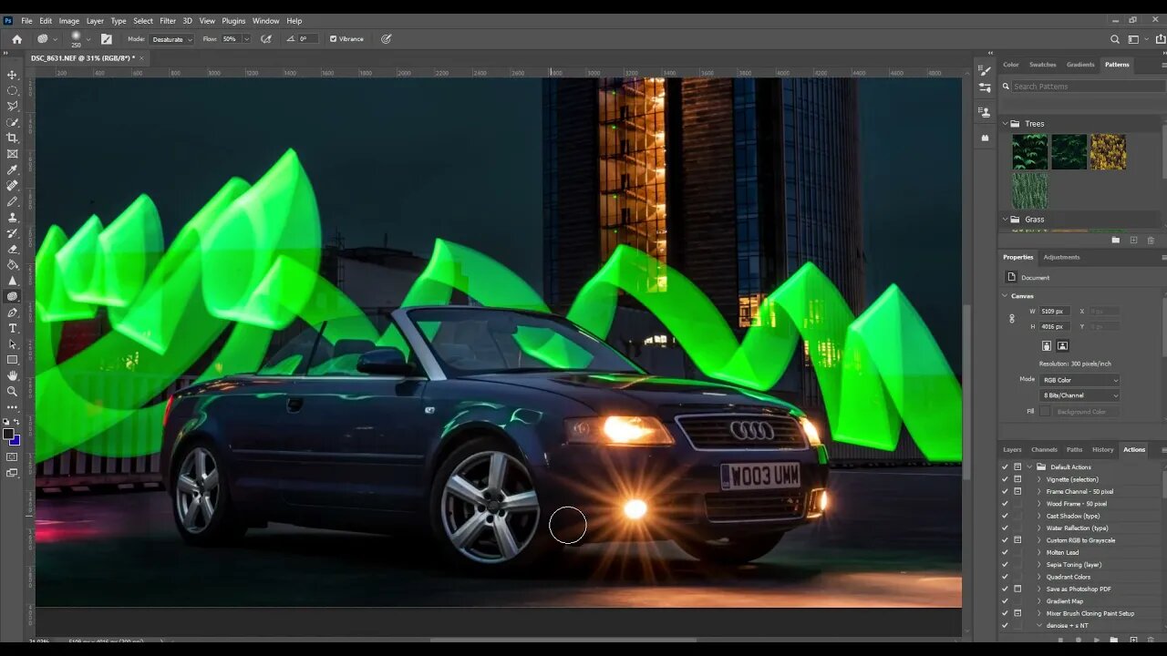Open the brush preset picker dropdown

(x=88, y=39)
